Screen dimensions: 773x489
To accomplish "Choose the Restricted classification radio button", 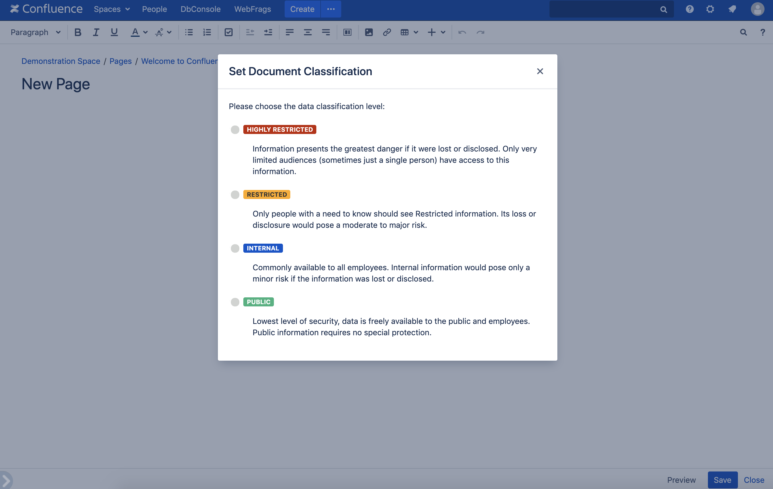I will pos(235,195).
